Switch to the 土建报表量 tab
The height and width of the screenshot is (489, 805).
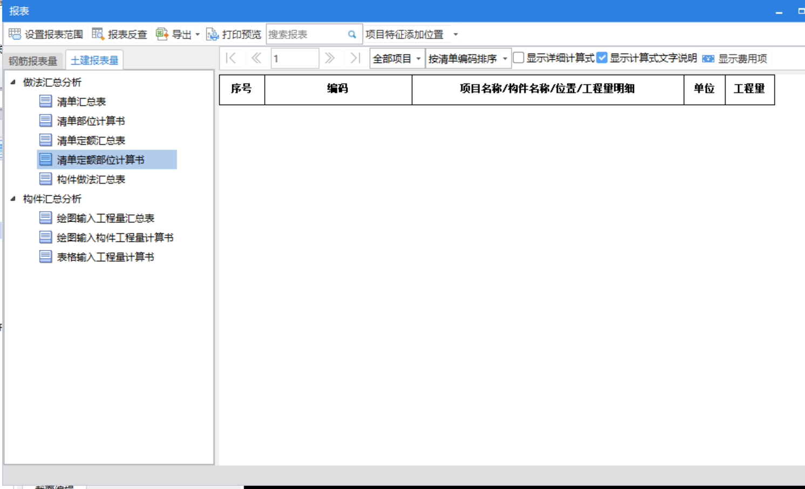pos(94,60)
